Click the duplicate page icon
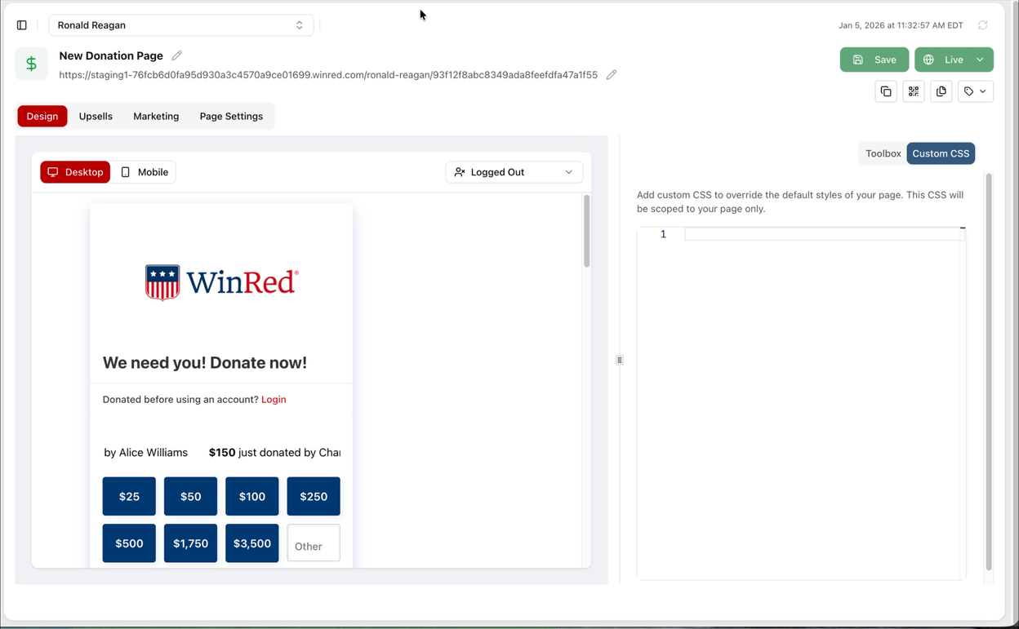The width and height of the screenshot is (1019, 629). point(941,91)
